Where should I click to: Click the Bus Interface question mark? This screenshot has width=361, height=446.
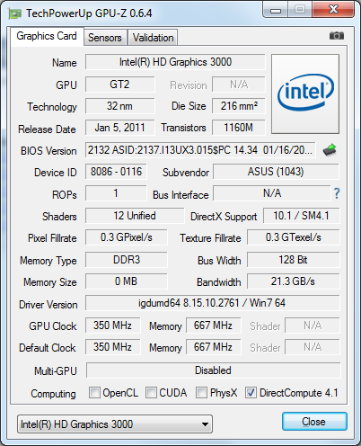click(337, 193)
